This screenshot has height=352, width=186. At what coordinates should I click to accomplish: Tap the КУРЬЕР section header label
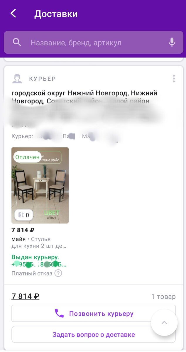pyautogui.click(x=43, y=79)
